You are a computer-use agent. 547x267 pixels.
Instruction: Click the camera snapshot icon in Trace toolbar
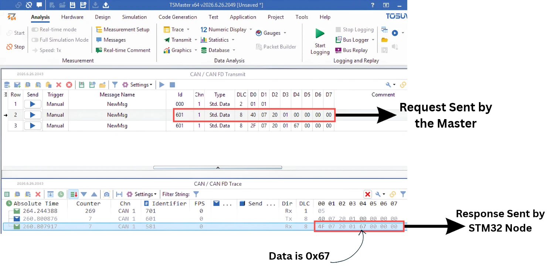tap(106, 194)
